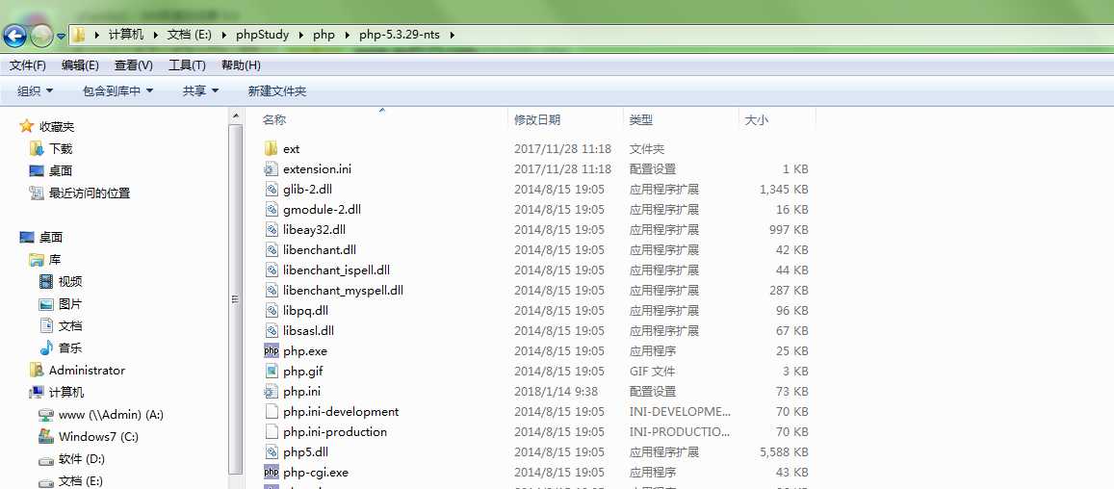
Task: Open the 编辑(E) menu
Action: (x=80, y=65)
